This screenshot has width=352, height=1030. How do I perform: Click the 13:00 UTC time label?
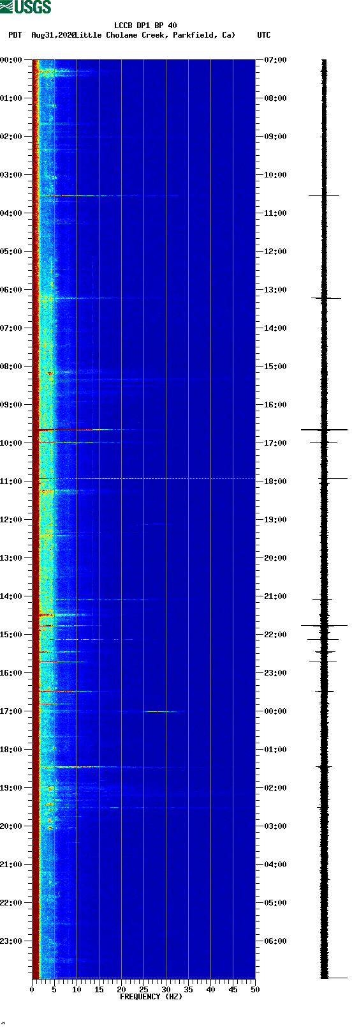point(275,290)
